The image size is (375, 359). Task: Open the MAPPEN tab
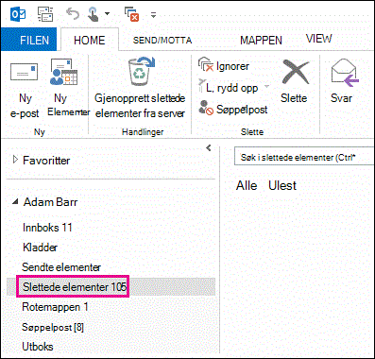click(x=261, y=41)
